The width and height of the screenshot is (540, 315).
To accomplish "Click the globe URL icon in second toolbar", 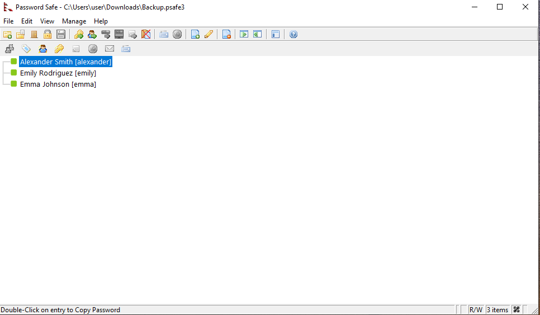I will point(93,49).
